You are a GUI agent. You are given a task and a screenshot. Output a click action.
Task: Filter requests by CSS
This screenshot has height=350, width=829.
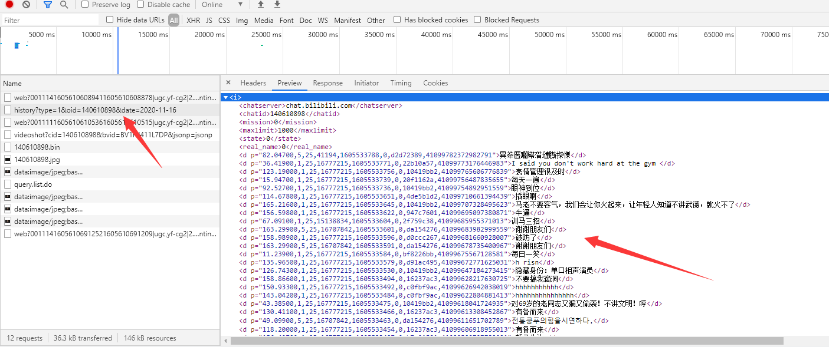(x=224, y=20)
